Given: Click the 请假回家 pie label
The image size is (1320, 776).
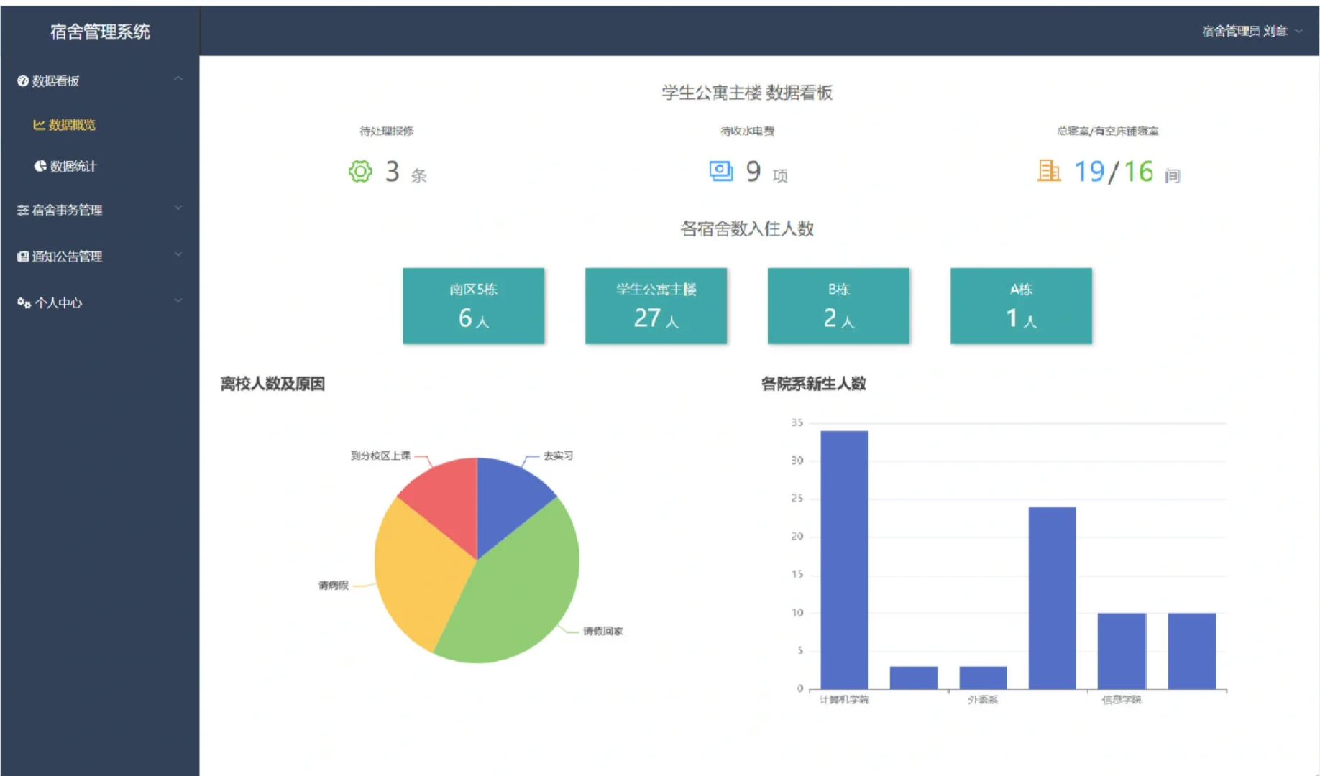Looking at the screenshot, I should coord(603,631).
